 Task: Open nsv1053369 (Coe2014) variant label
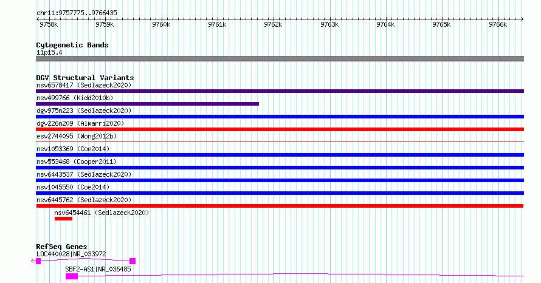pos(73,149)
